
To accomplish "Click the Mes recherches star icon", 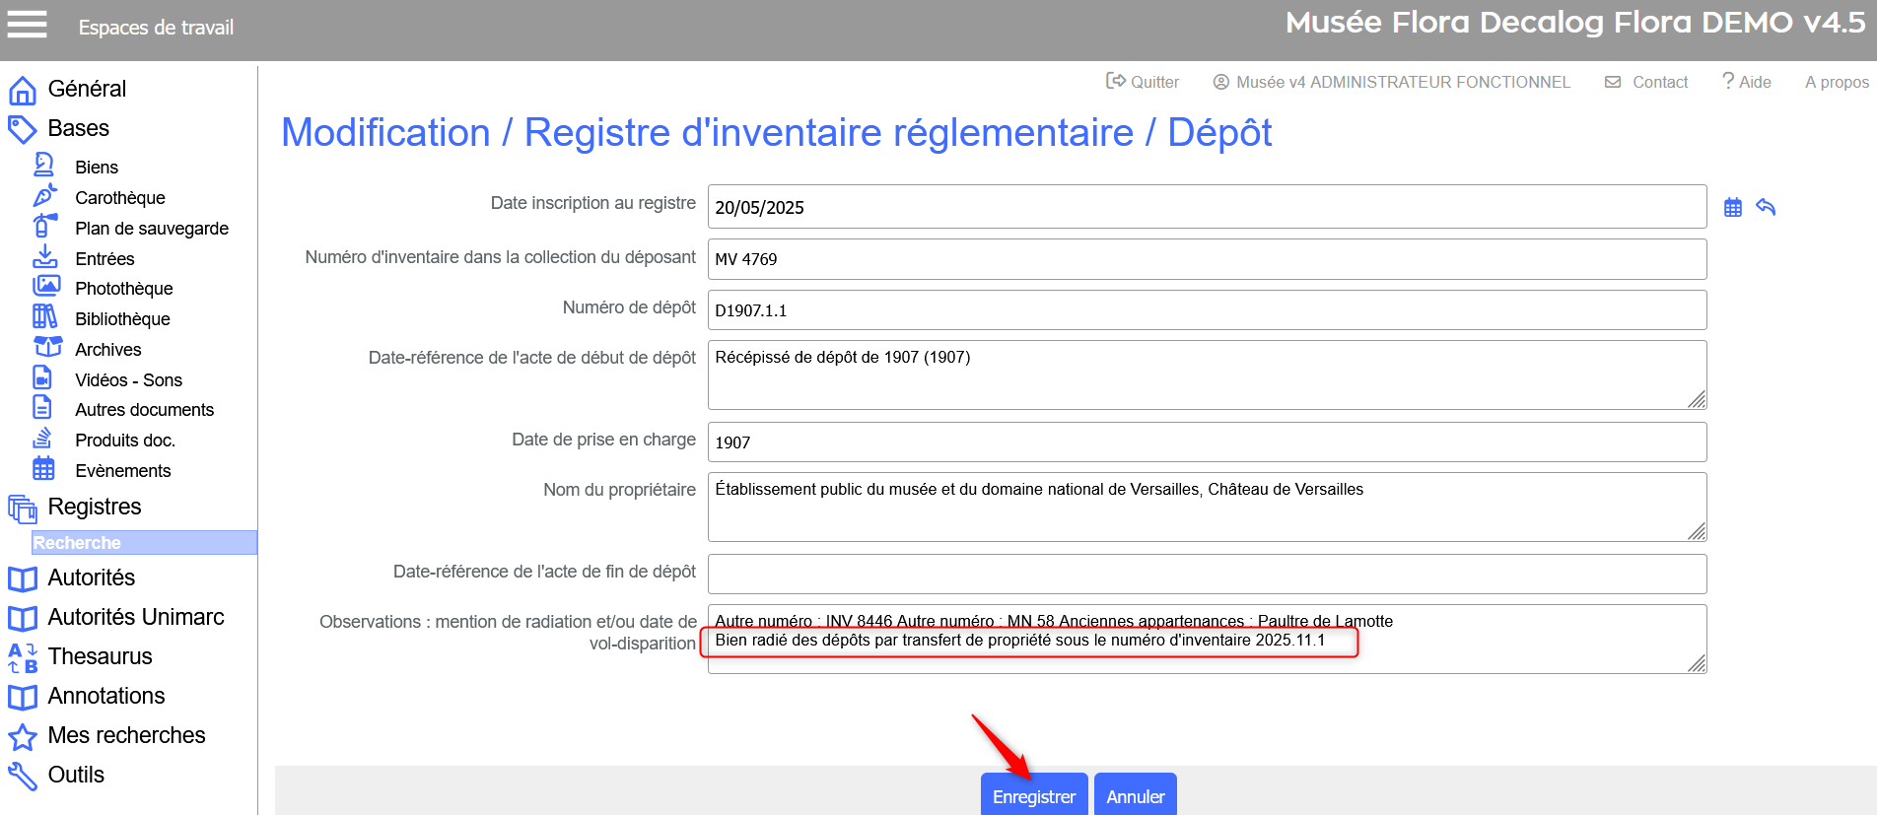I will tap(23, 736).
